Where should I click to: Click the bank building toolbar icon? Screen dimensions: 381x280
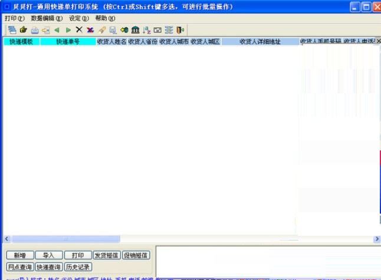135,30
